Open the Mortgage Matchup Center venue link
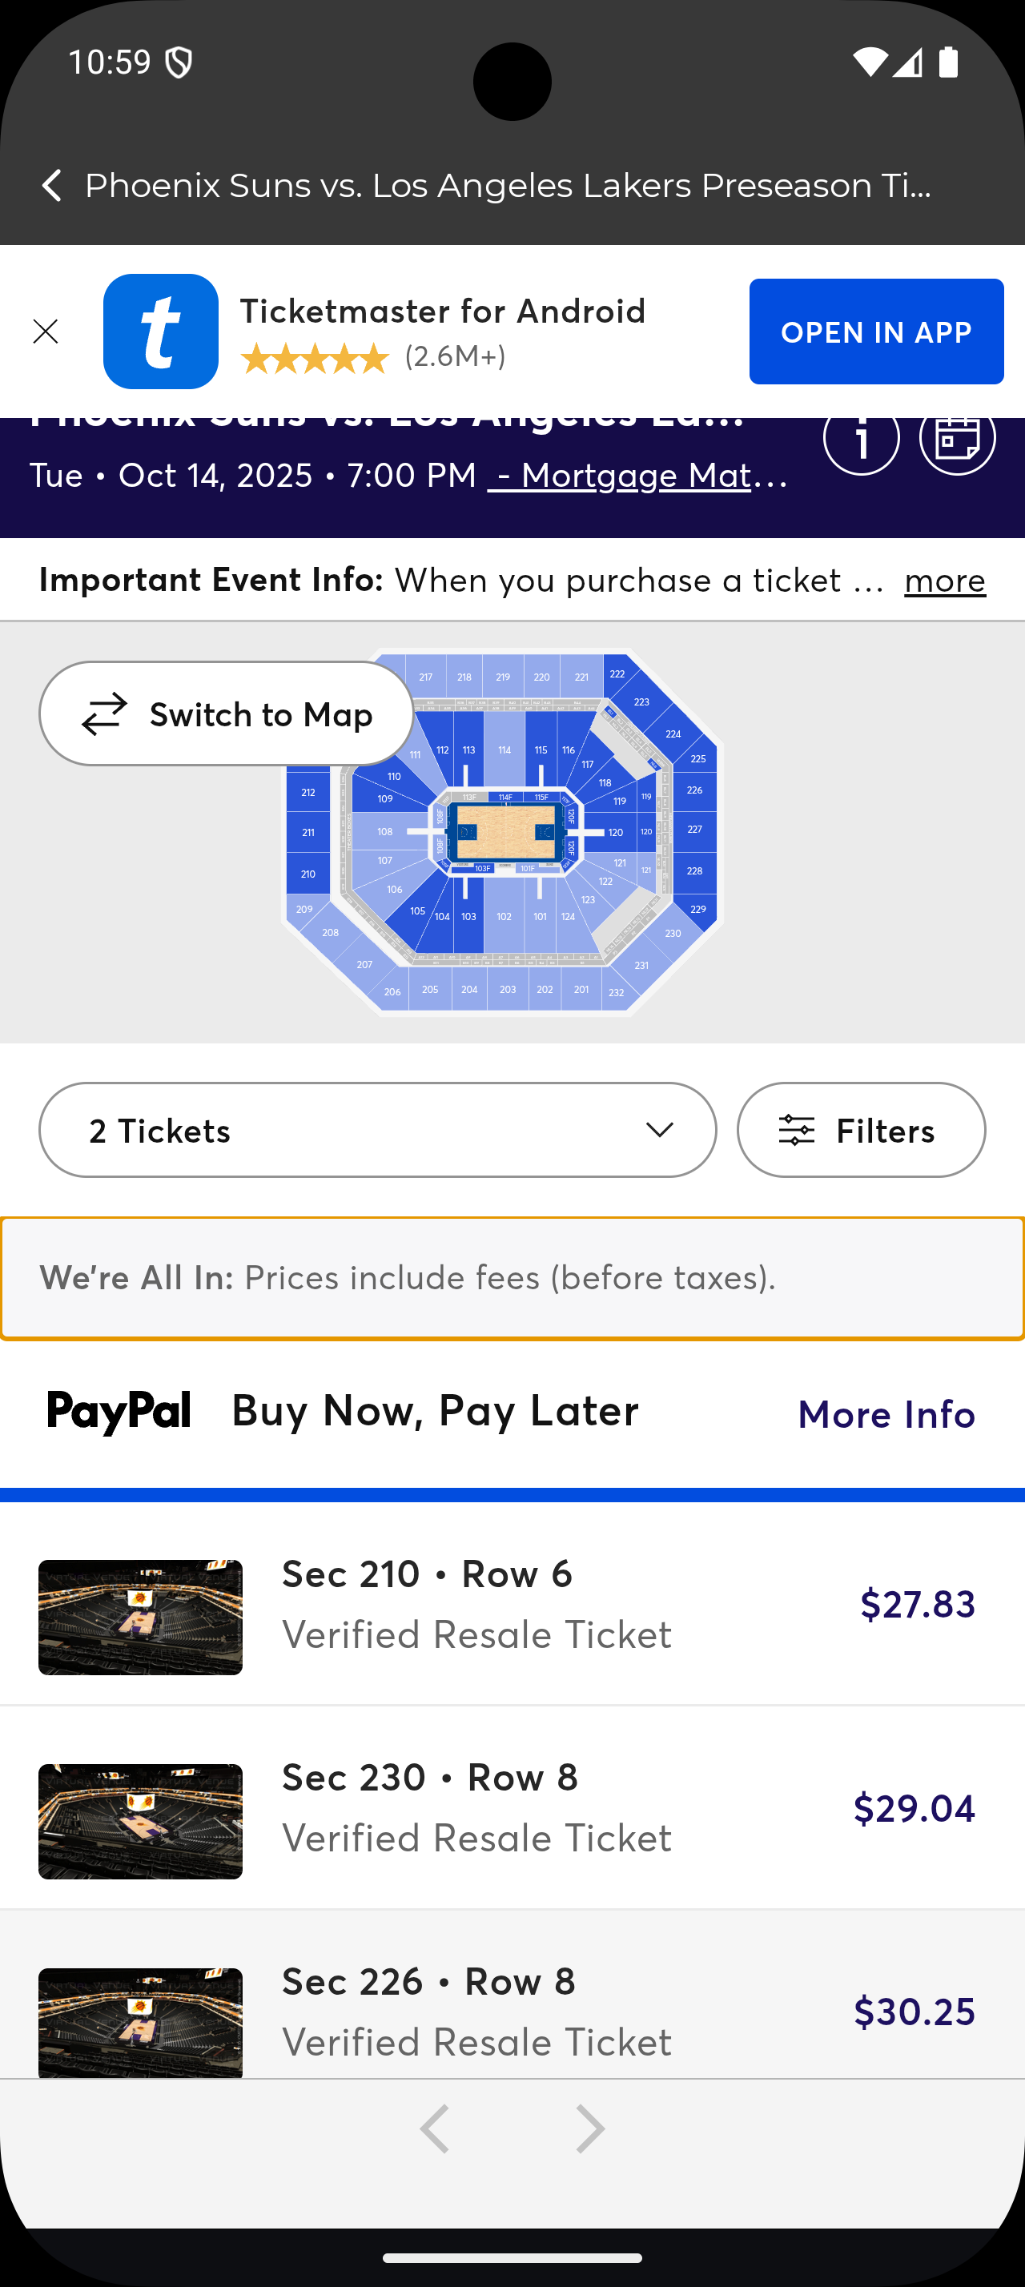The image size is (1025, 2287). (x=637, y=476)
